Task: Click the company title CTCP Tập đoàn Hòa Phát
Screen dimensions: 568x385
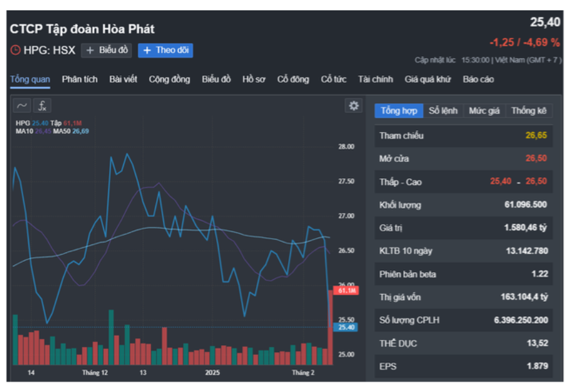Action: coord(83,29)
